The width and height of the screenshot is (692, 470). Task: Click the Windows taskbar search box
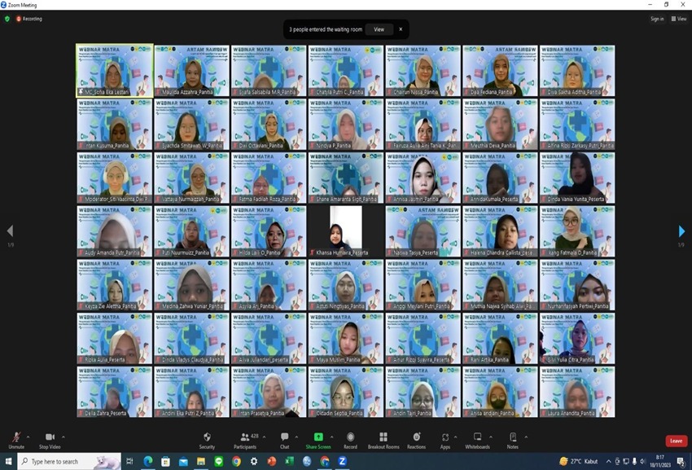pyautogui.click(x=69, y=462)
